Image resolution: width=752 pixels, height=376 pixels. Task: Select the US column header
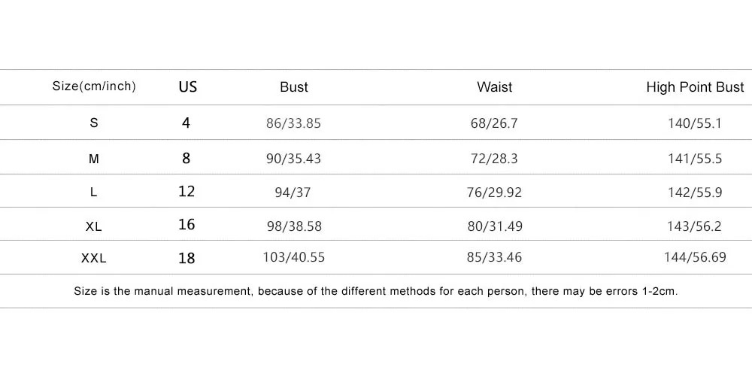pos(188,86)
